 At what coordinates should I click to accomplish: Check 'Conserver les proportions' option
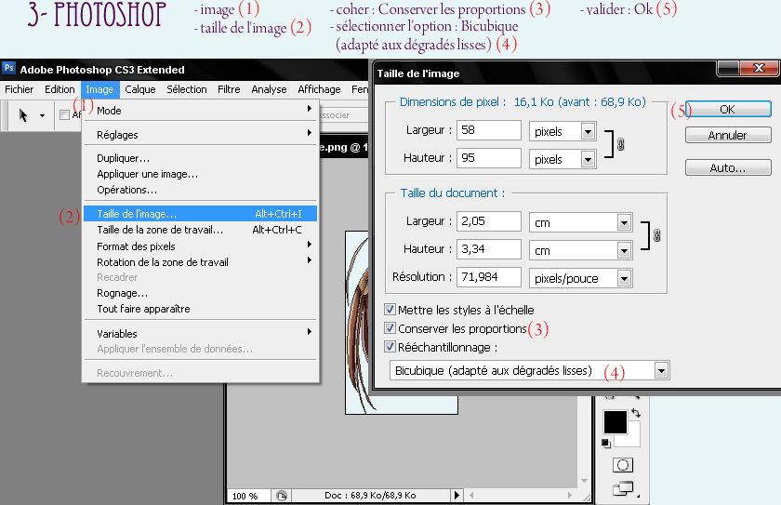(x=390, y=328)
